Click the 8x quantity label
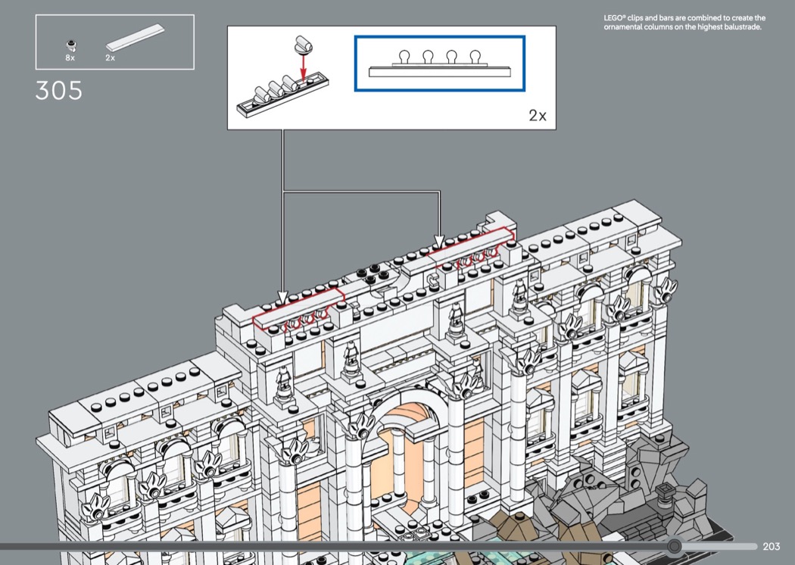Image resolution: width=795 pixels, height=565 pixels. click(70, 58)
